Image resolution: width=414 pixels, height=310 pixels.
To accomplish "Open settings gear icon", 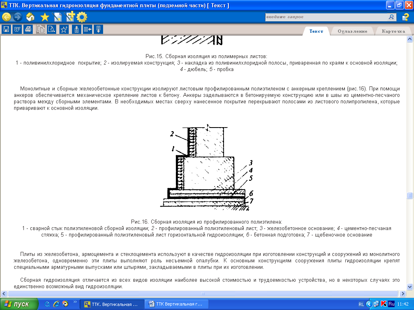I will (82, 17).
